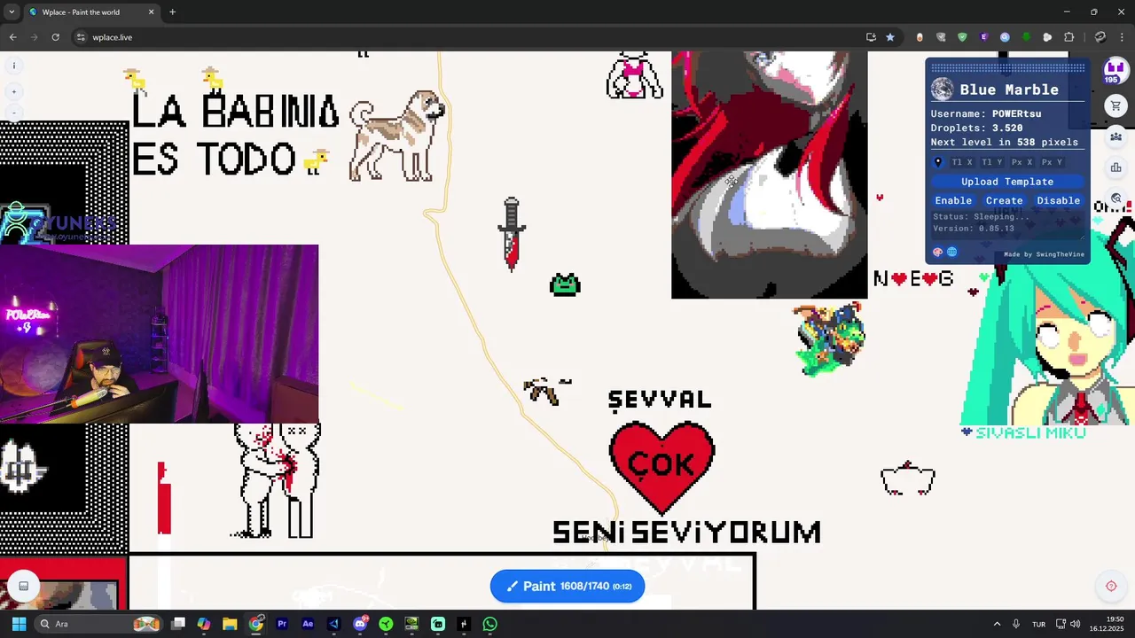The width and height of the screenshot is (1135, 638).
Task: Open the Chrome profile avatar
Action: point(1100,37)
